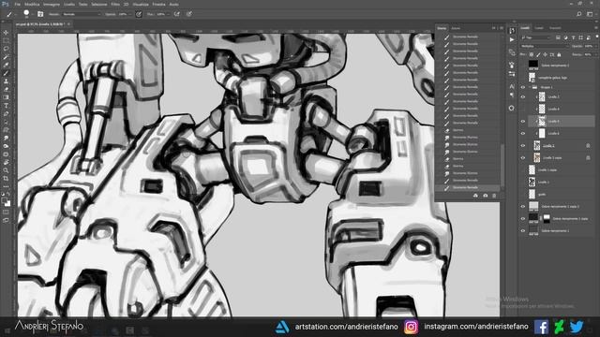The image size is (600, 337).
Task: Toggle pressure for size button
Action: click(x=189, y=14)
